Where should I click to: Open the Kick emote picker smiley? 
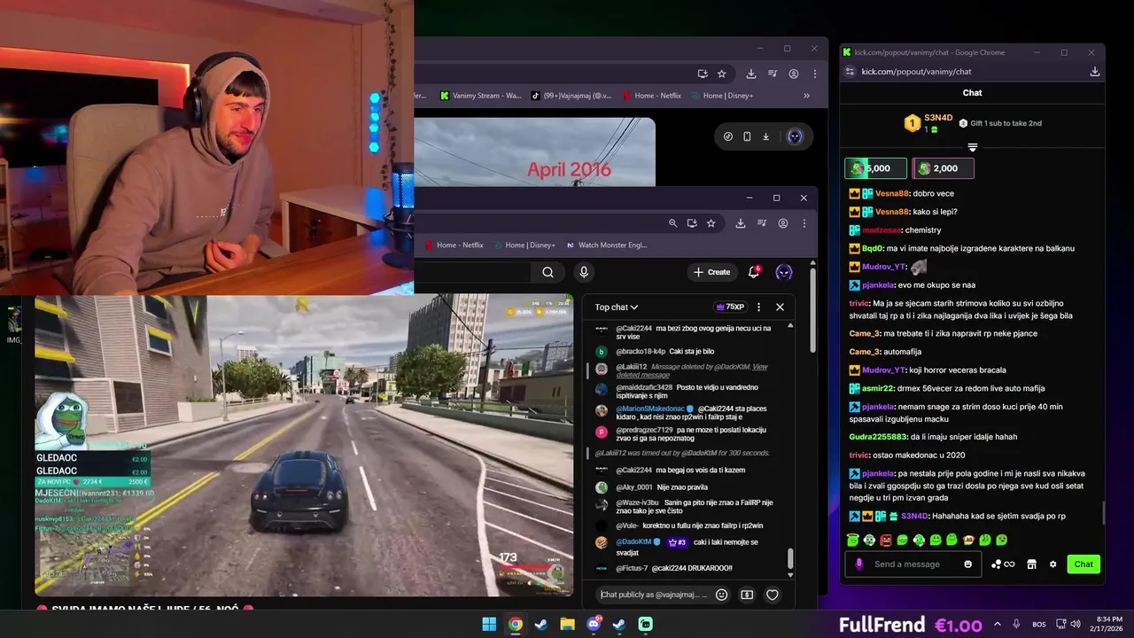(x=967, y=564)
